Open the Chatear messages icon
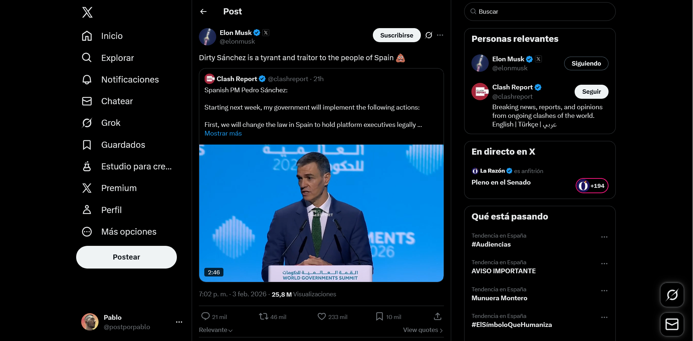The width and height of the screenshot is (693, 341). pyautogui.click(x=87, y=101)
